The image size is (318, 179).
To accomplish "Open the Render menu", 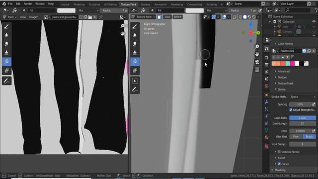I will click(28, 4).
